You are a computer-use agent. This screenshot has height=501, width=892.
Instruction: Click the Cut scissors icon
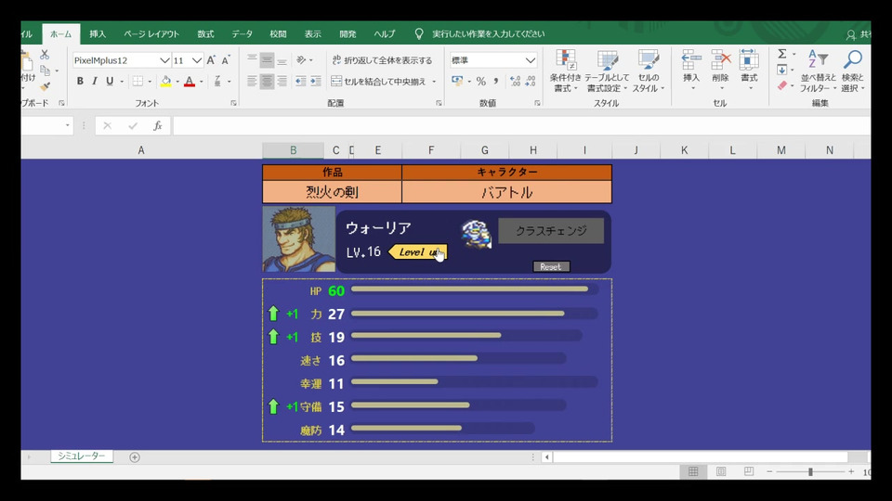pyautogui.click(x=45, y=55)
